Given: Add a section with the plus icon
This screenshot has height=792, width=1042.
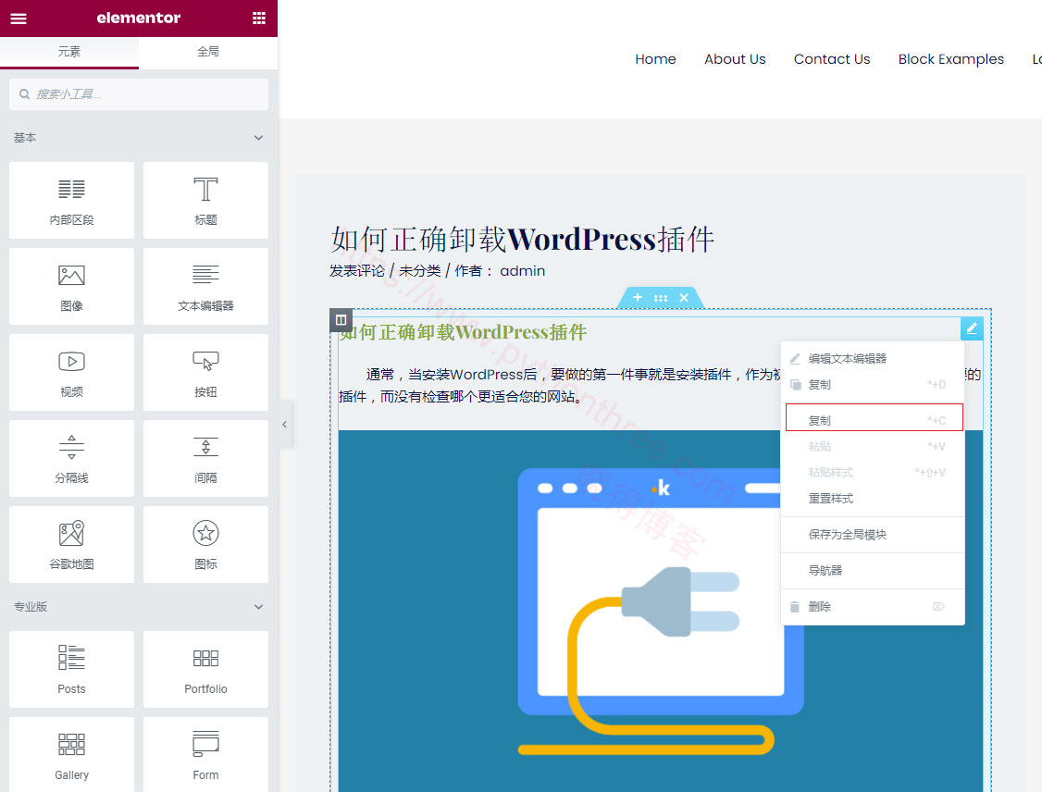Looking at the screenshot, I should [638, 298].
